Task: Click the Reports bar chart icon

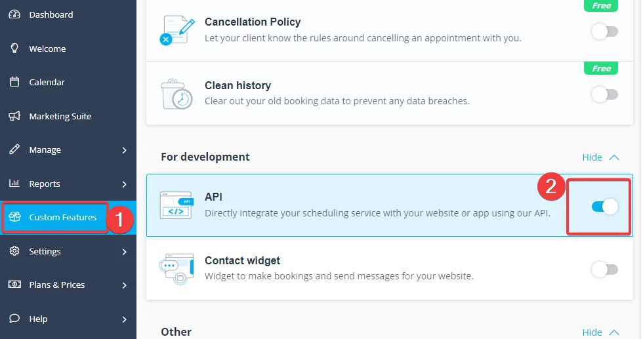Action: (14, 183)
